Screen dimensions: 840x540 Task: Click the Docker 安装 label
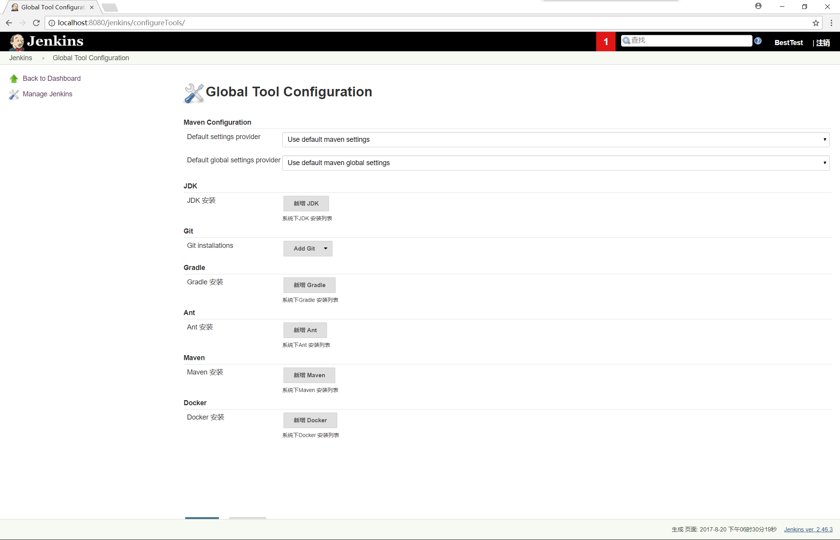coord(206,417)
